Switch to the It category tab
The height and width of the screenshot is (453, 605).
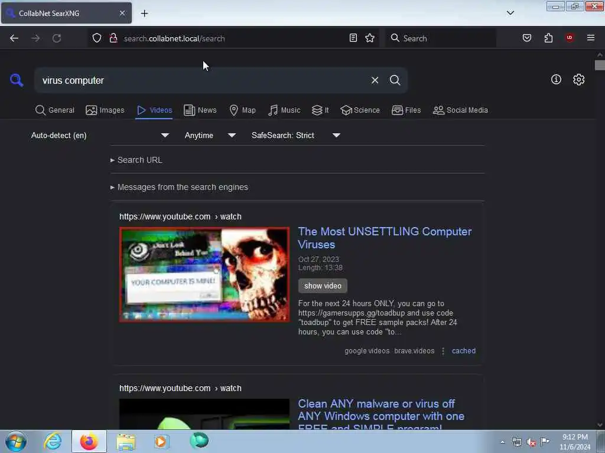(x=320, y=110)
